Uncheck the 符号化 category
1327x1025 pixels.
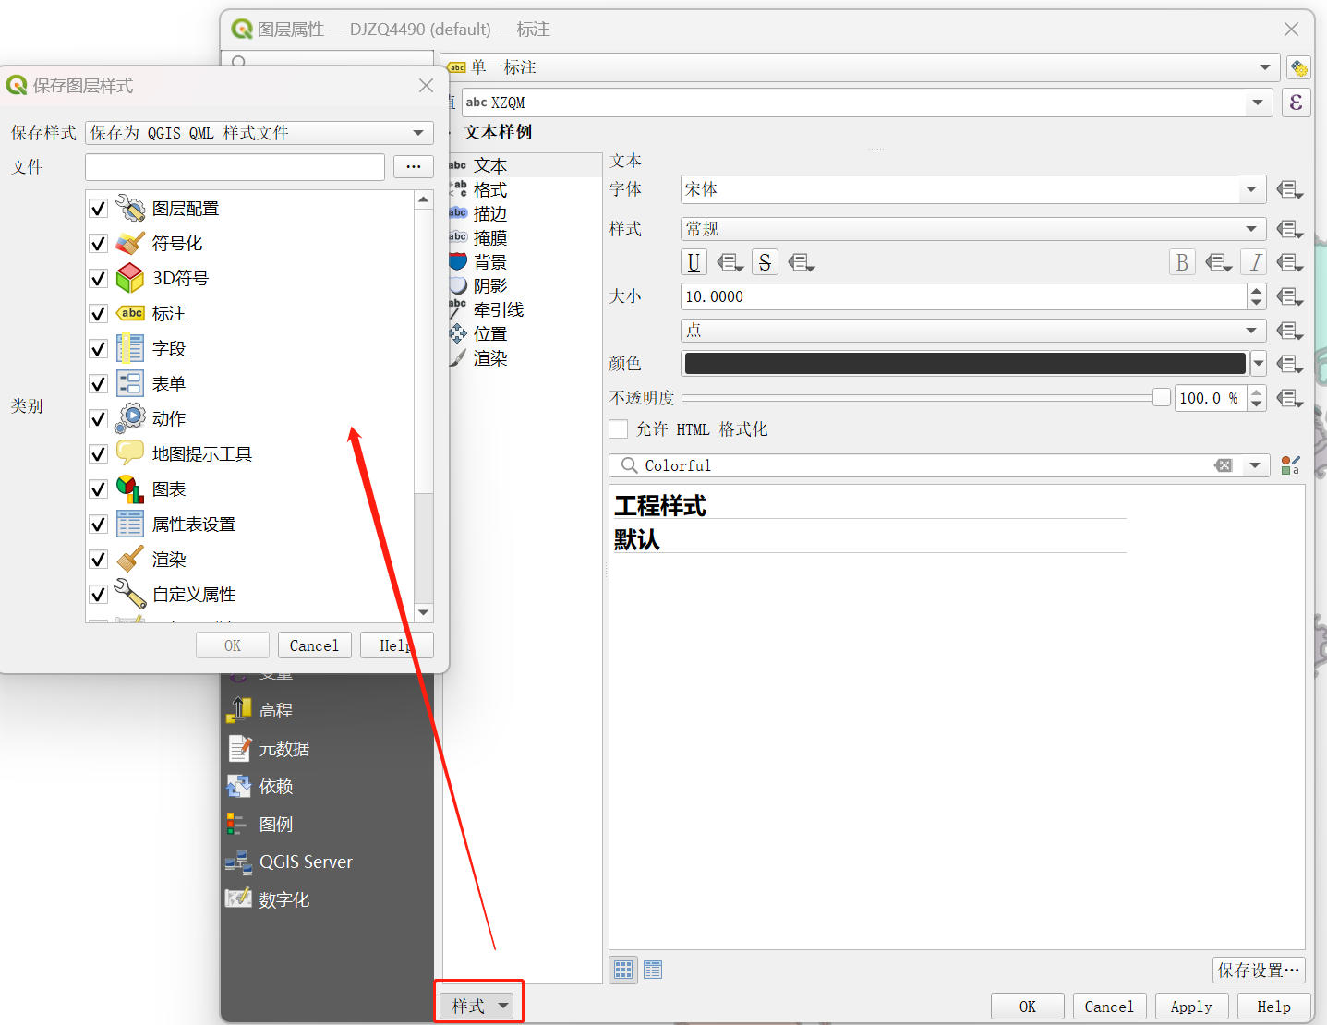click(99, 244)
